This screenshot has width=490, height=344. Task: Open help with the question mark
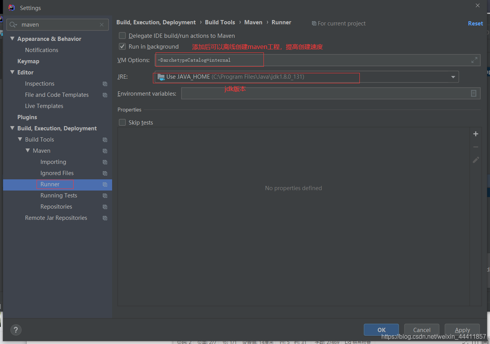tap(16, 330)
